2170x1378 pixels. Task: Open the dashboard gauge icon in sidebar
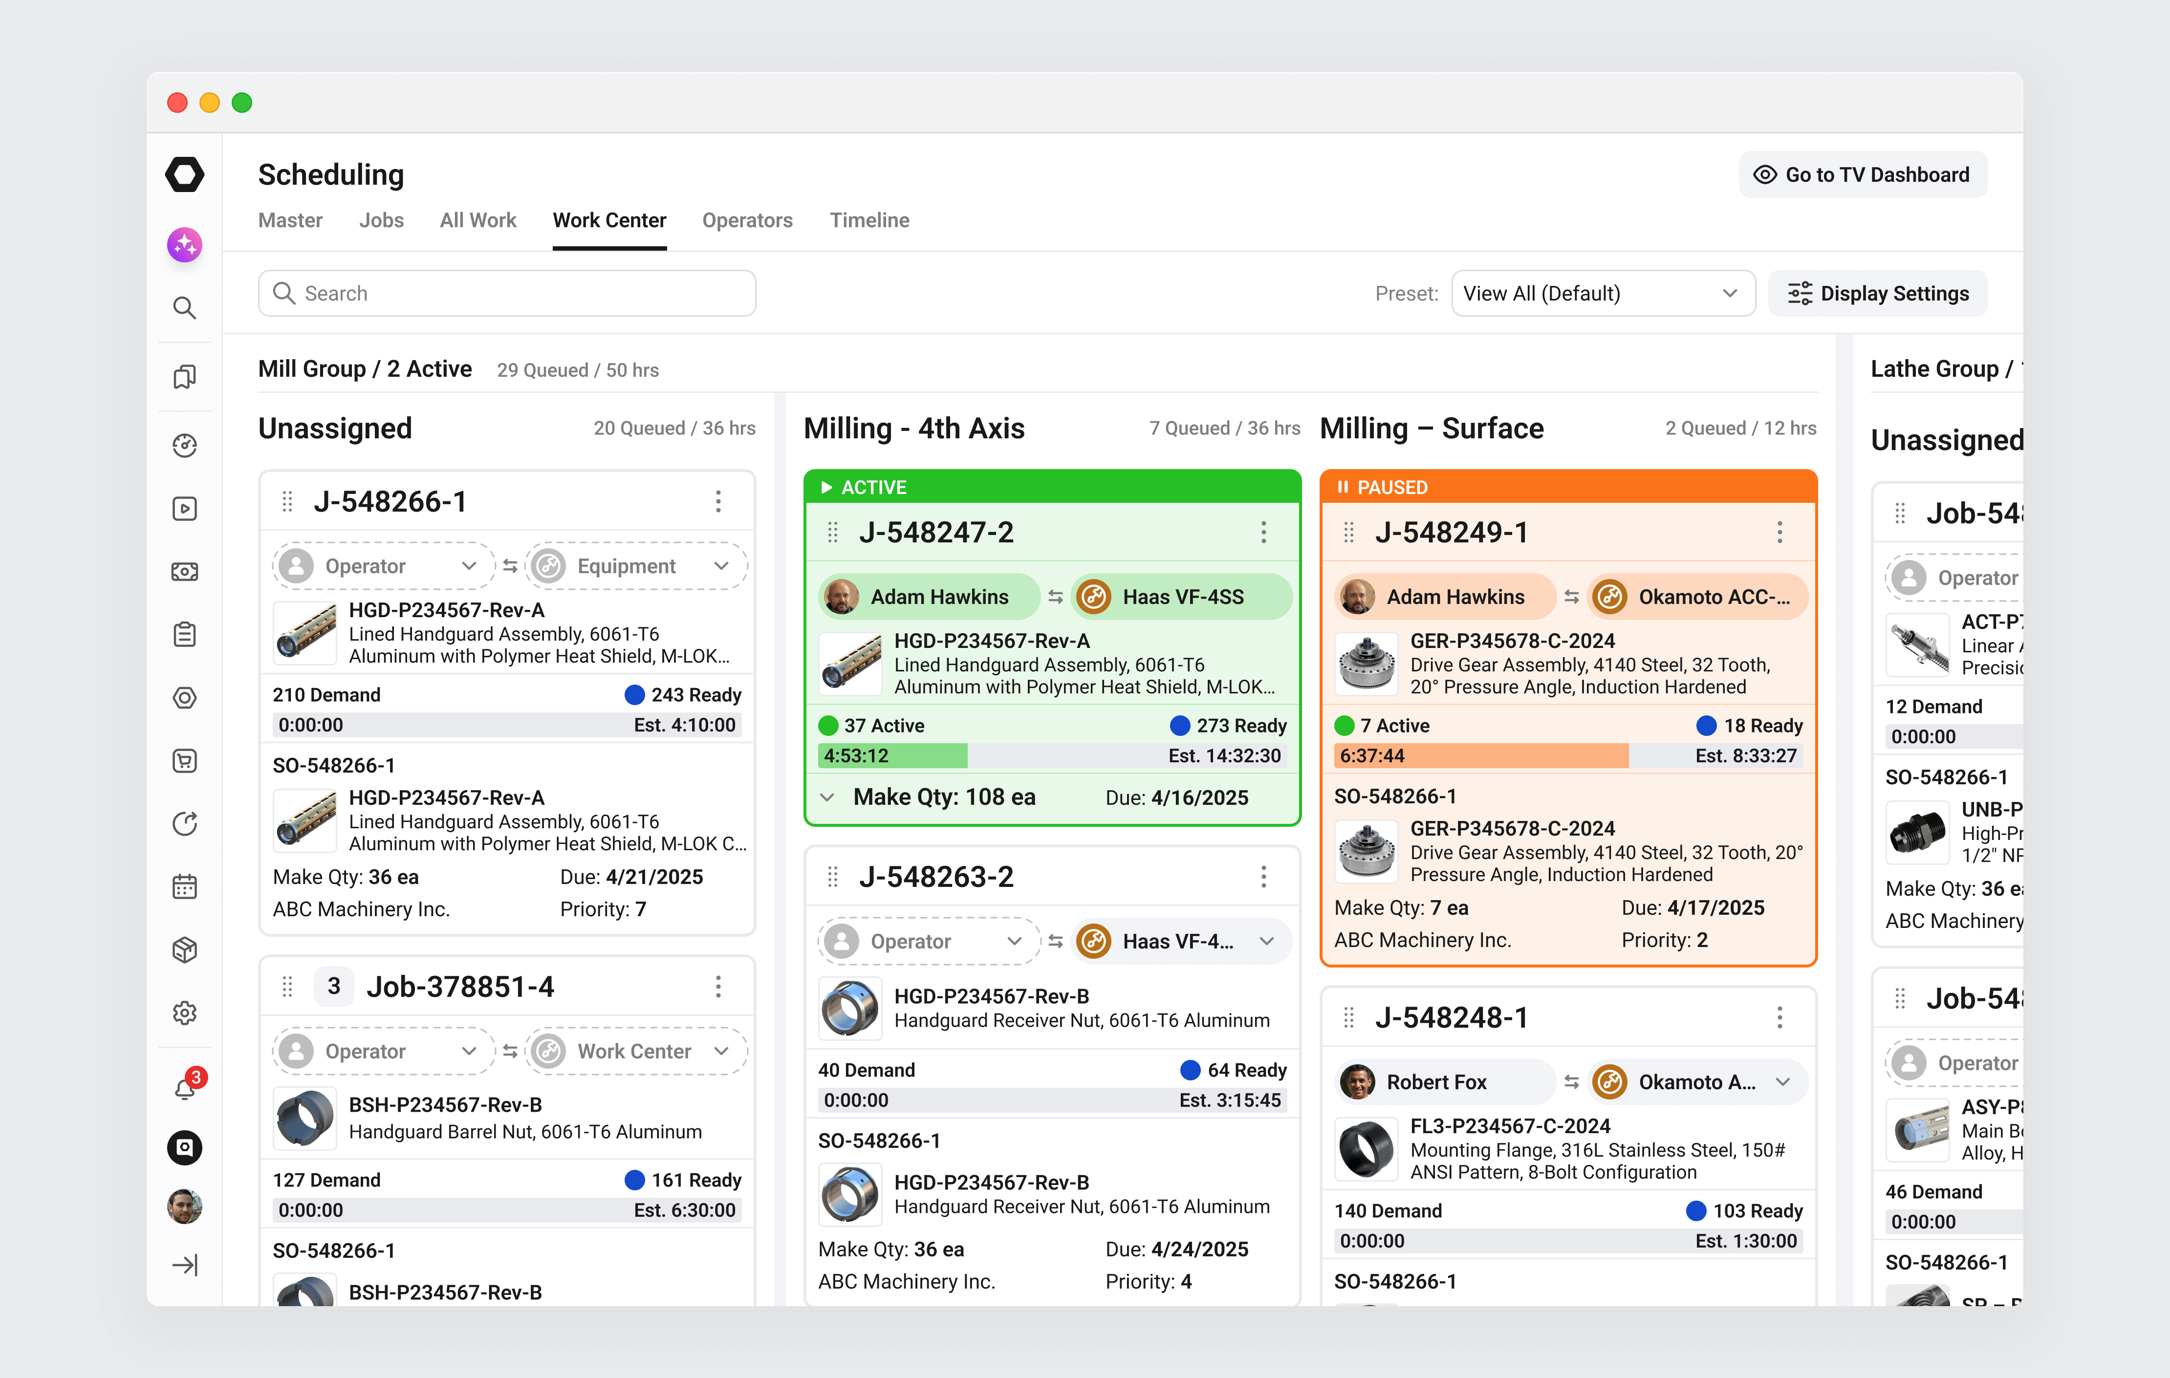[185, 445]
